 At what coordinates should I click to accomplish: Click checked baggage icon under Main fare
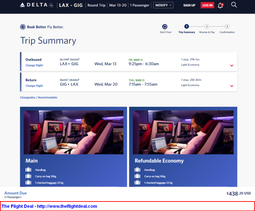(28, 183)
